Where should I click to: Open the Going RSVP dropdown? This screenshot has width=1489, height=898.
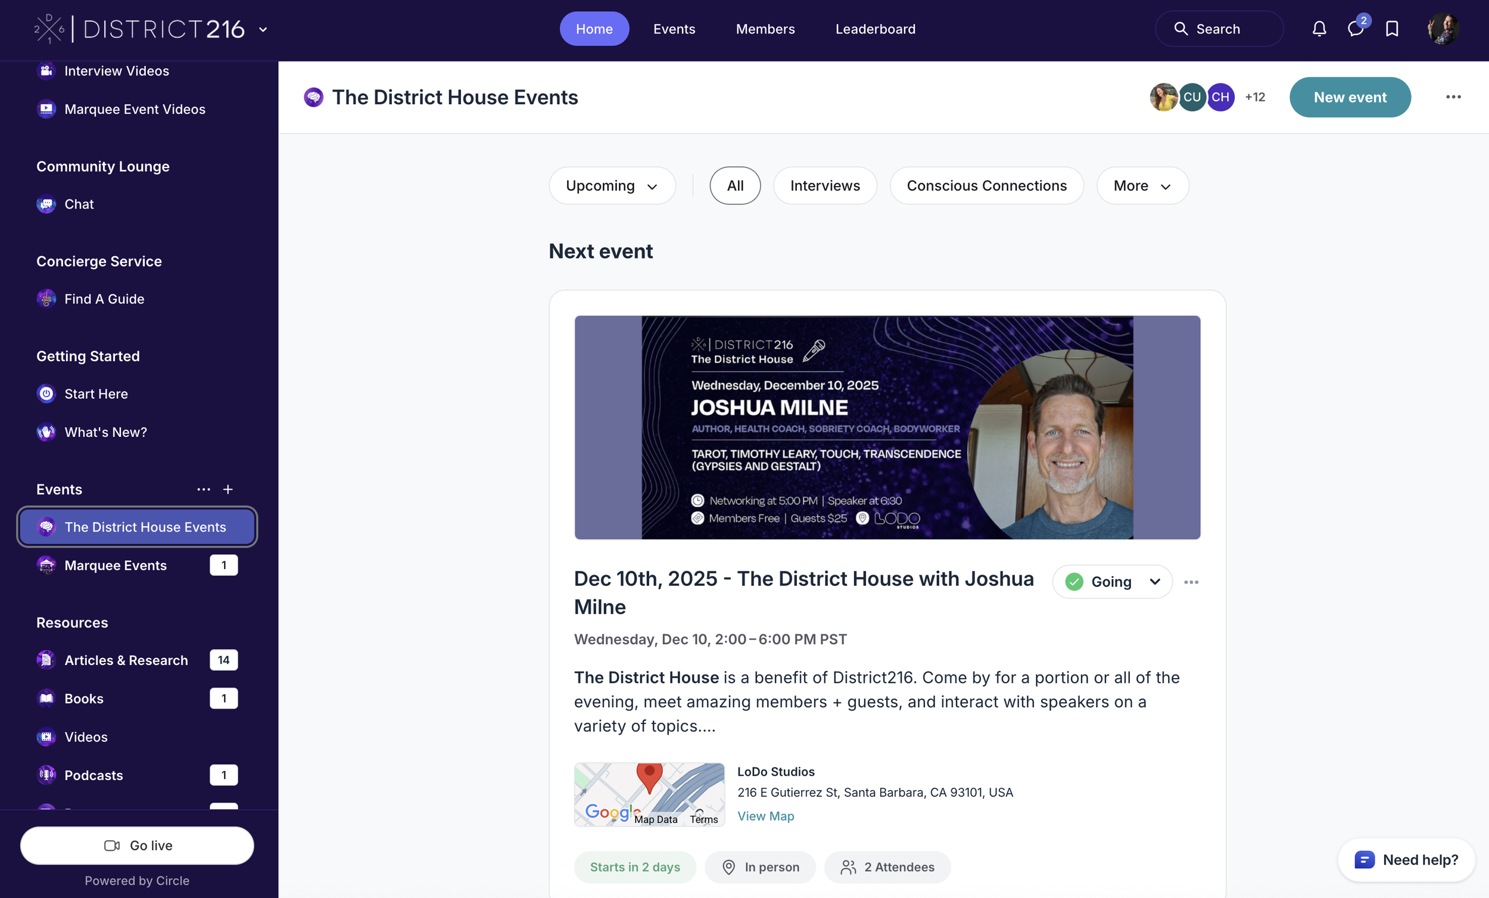tap(1112, 582)
